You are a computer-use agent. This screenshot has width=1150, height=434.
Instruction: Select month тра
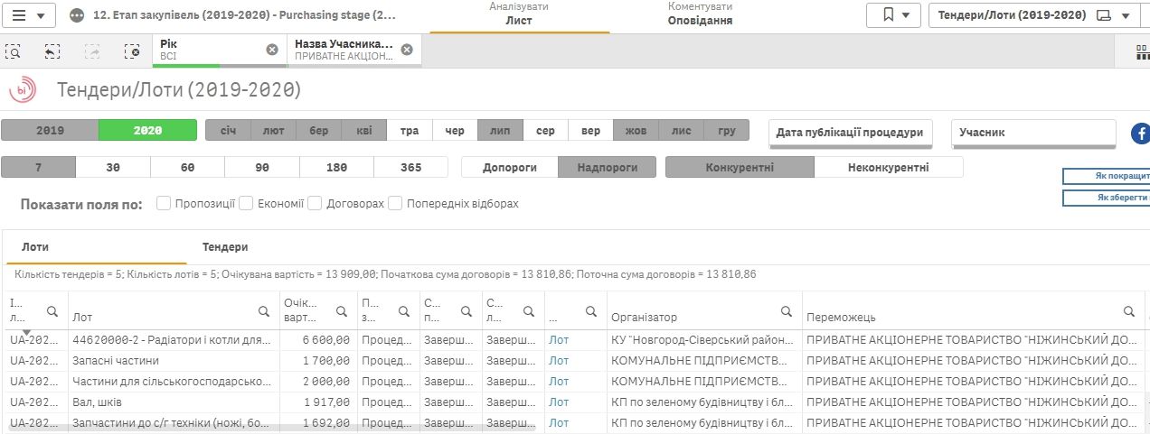[410, 130]
